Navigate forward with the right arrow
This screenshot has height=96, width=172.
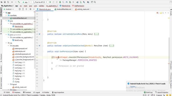pos(16,2)
